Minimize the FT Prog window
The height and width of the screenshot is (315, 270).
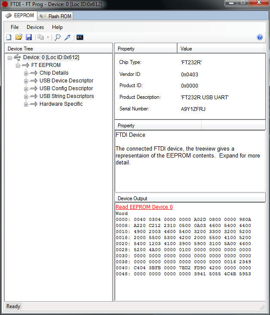coord(231,3)
